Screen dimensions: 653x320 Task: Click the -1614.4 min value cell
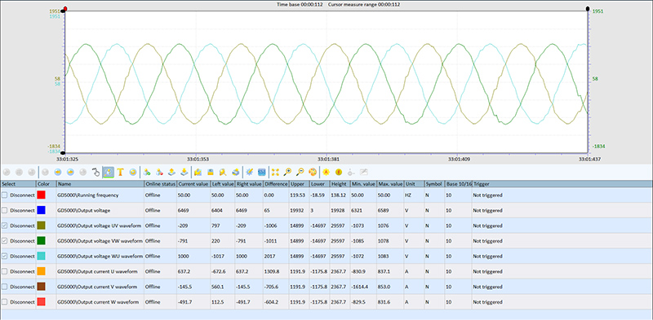point(363,287)
